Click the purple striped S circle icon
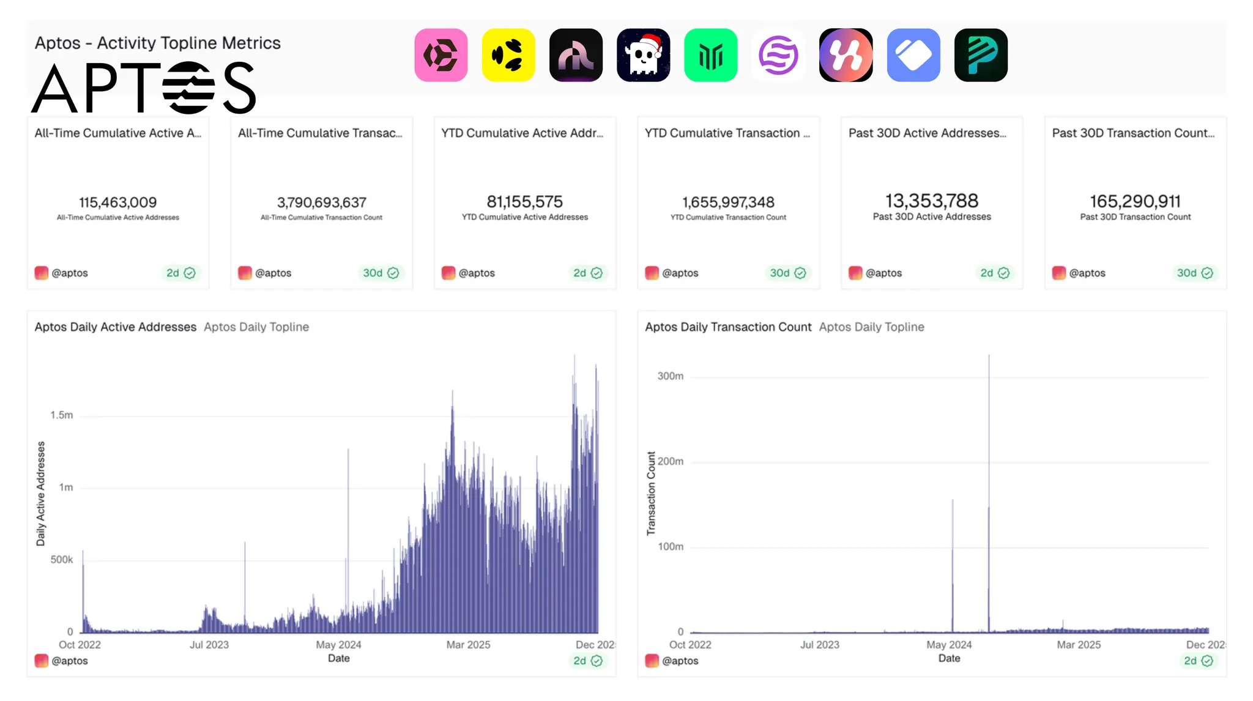This screenshot has width=1253, height=701. (778, 55)
